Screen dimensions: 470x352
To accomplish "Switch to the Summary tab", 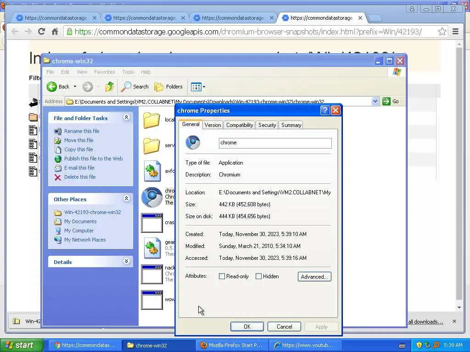I will pyautogui.click(x=291, y=125).
